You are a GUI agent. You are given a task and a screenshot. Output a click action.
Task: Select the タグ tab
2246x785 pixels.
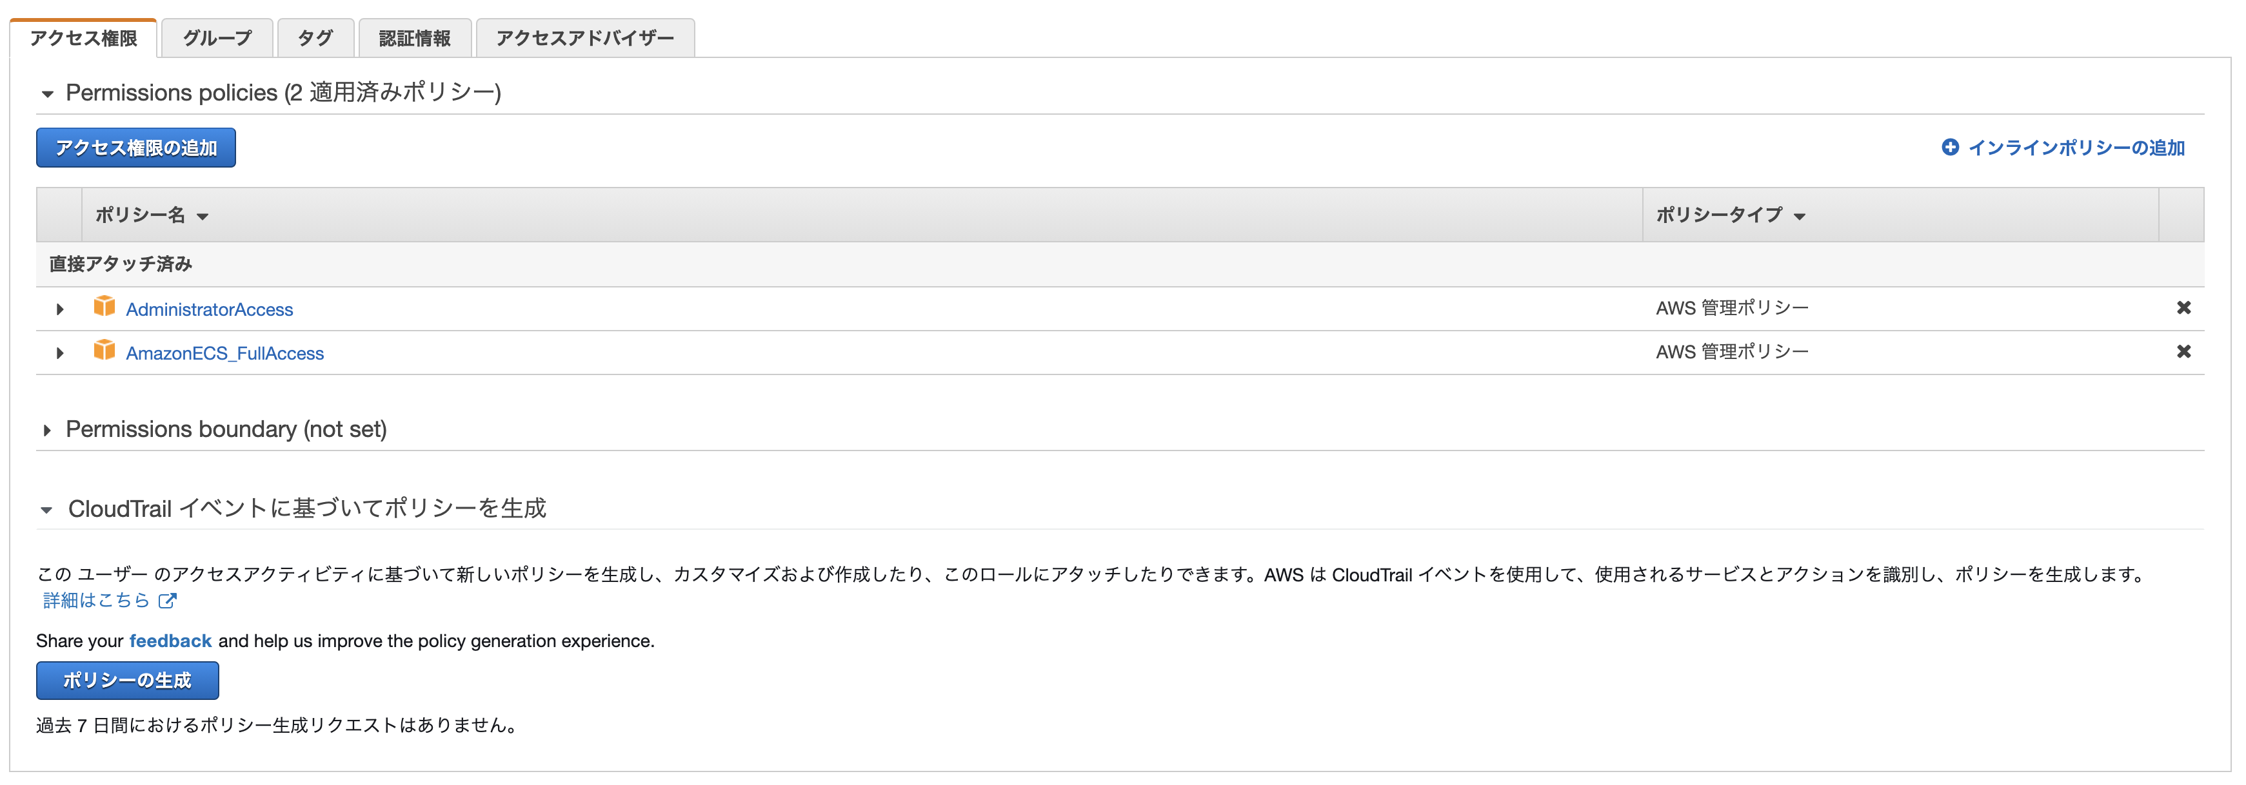(x=315, y=37)
